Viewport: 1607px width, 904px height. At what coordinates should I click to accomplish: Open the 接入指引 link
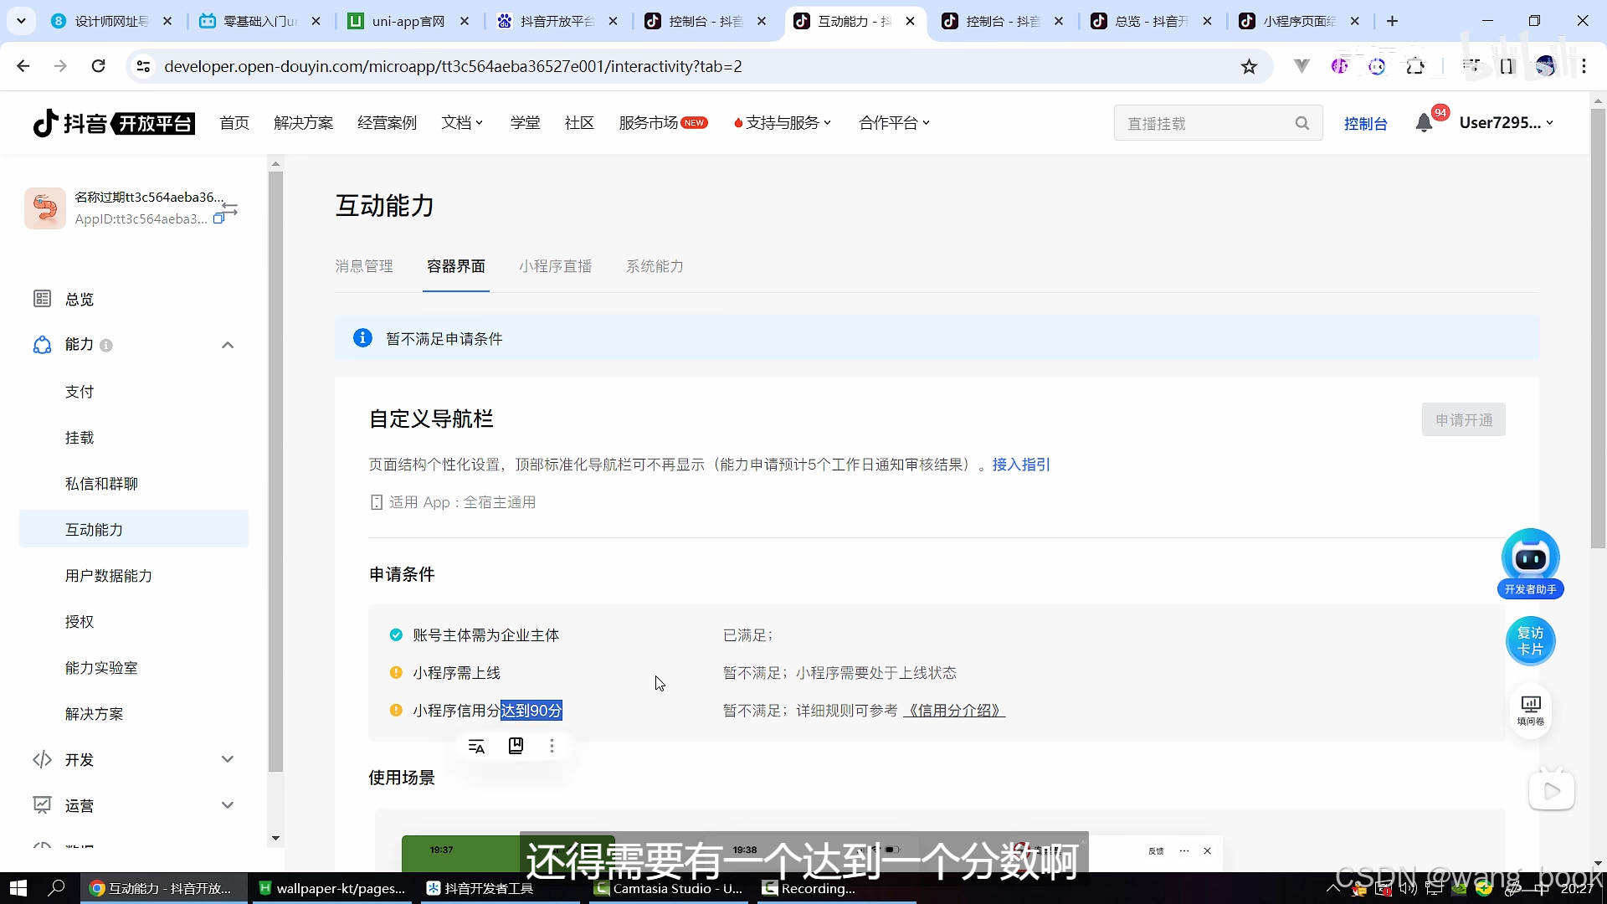(1021, 465)
